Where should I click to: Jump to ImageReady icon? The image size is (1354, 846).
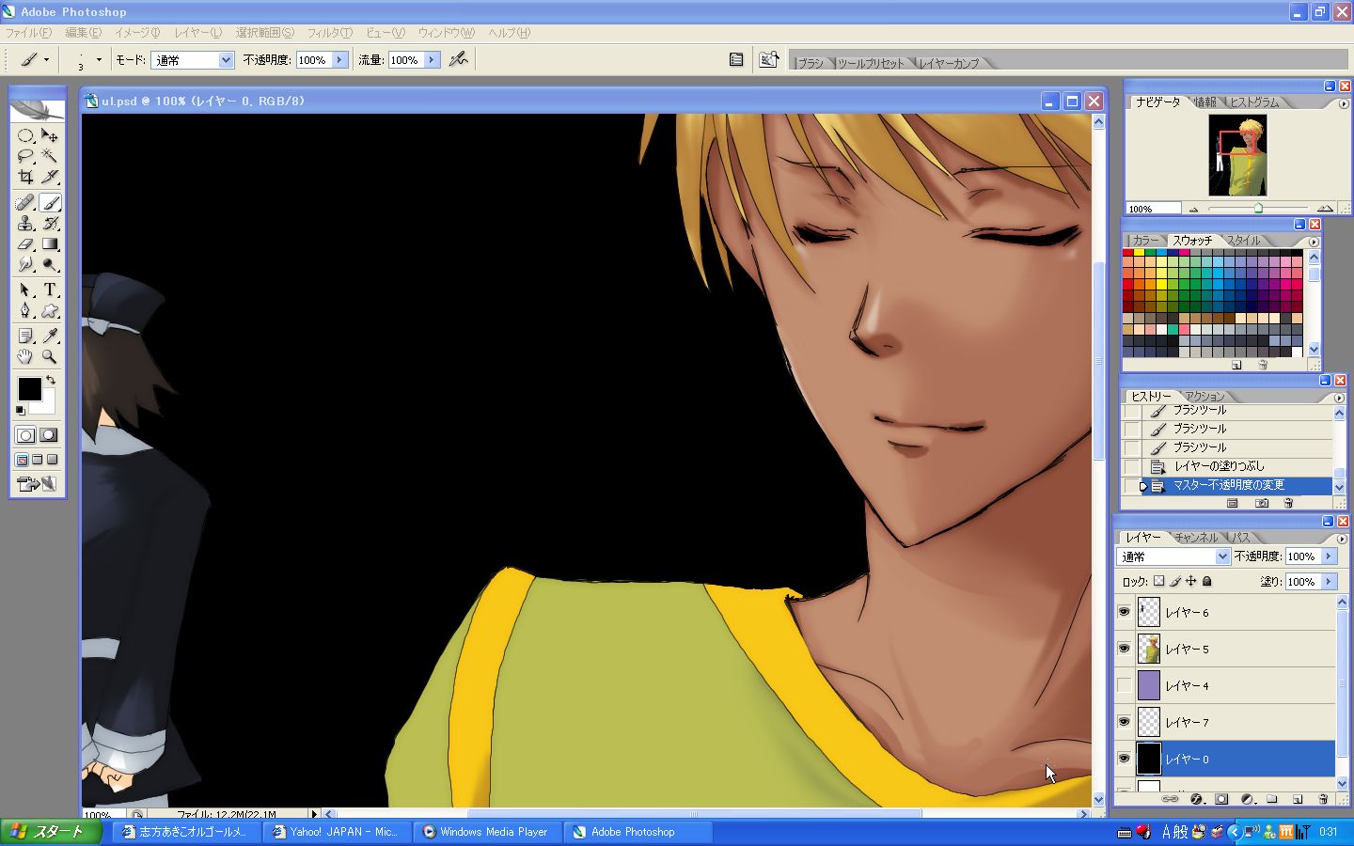(37, 484)
